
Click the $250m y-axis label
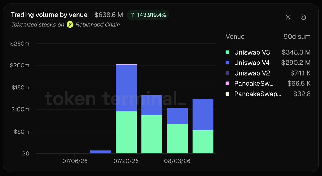click(20, 44)
